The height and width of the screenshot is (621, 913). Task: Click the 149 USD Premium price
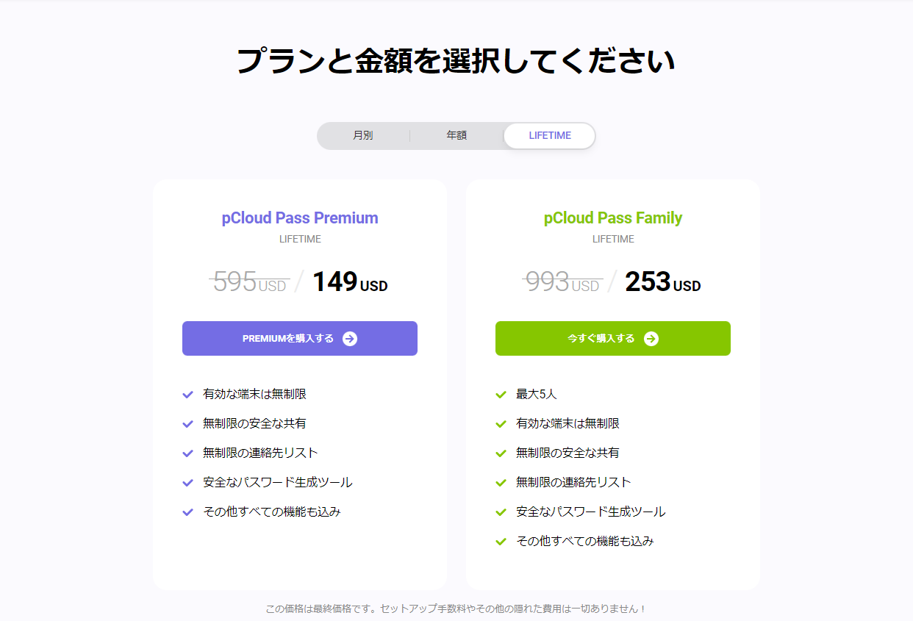click(350, 282)
